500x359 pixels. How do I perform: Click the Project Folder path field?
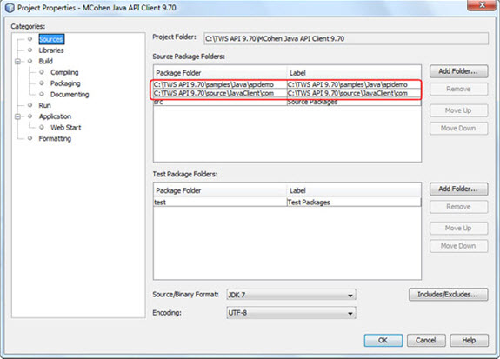[x=346, y=38]
